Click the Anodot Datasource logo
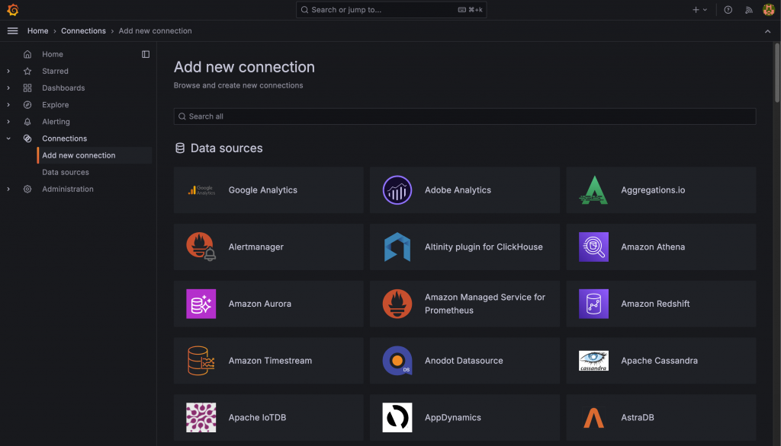The height and width of the screenshot is (446, 781). [397, 361]
